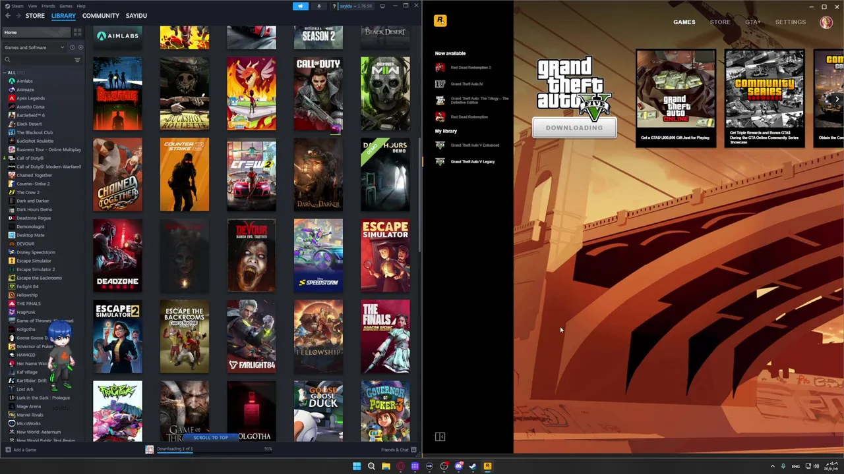Select Apex Legends in game list
This screenshot has width=844, height=474.
[x=30, y=98]
